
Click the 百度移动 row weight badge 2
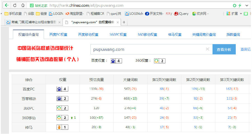coord(62,99)
